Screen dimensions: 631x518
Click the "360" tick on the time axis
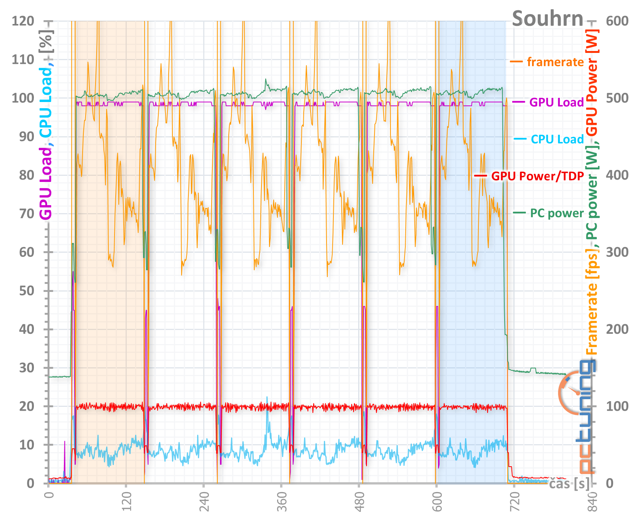pos(282,502)
